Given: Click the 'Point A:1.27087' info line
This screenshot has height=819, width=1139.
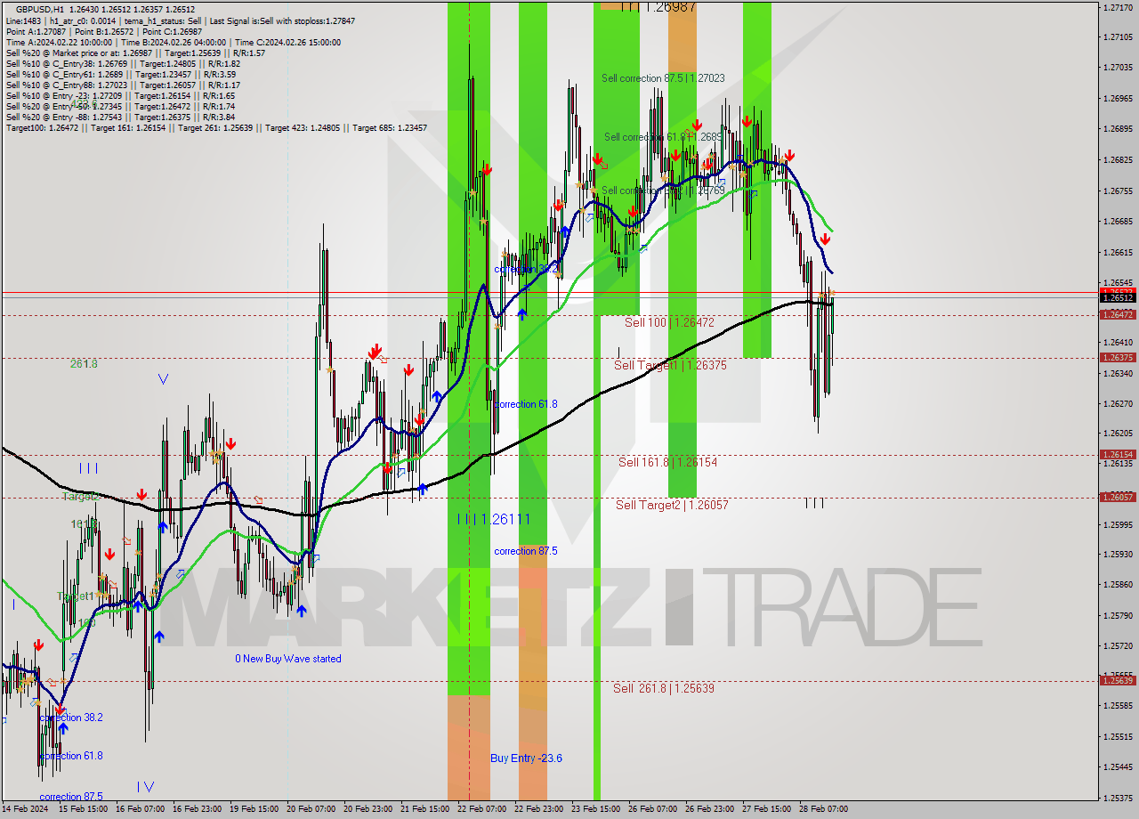Looking at the screenshot, I should coord(104,31).
